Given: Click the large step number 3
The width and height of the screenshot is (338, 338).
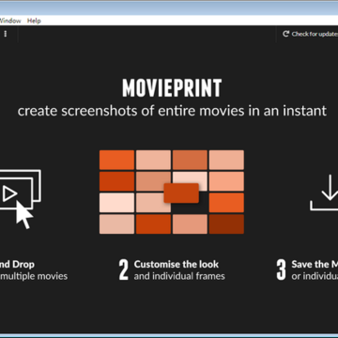Looking at the screenshot, I should pyautogui.click(x=281, y=269).
